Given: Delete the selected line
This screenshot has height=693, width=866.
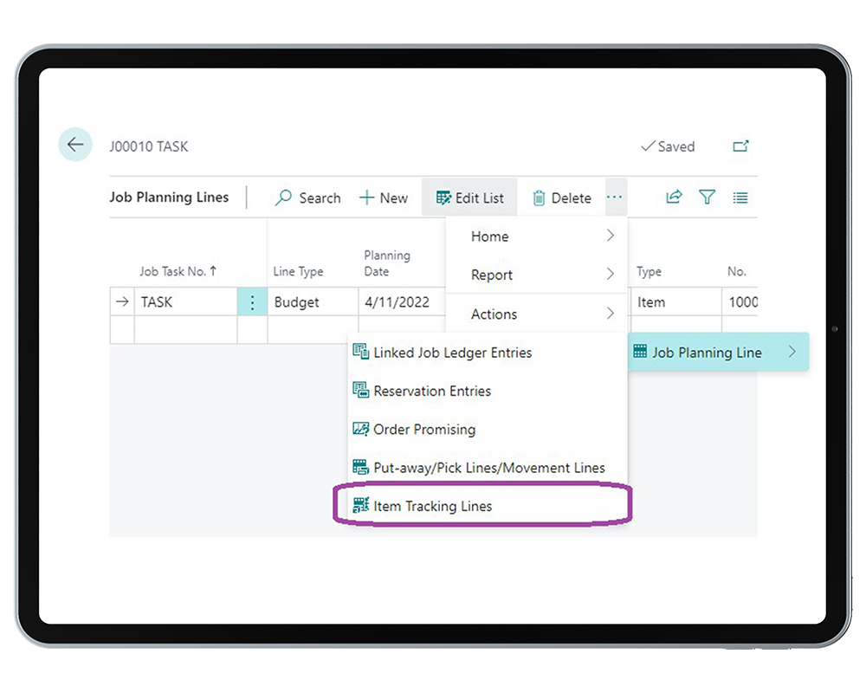Looking at the screenshot, I should (561, 198).
